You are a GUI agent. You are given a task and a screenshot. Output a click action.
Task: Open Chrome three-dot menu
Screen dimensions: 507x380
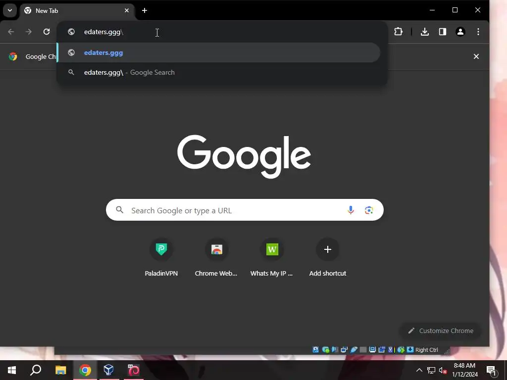point(478,32)
